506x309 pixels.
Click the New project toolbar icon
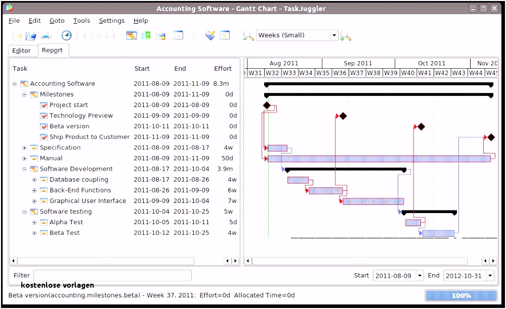pyautogui.click(x=18, y=35)
